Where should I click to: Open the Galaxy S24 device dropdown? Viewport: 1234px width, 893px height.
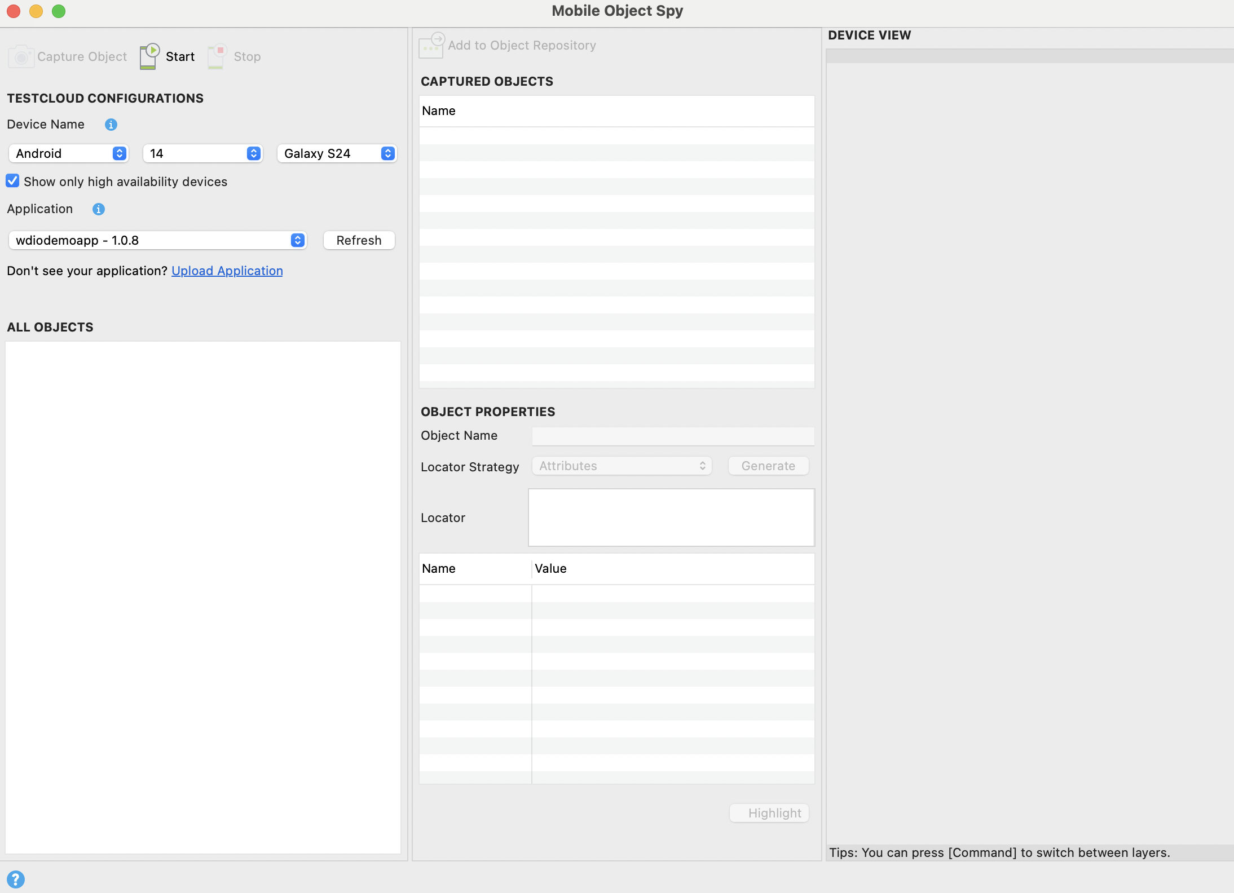pos(337,153)
